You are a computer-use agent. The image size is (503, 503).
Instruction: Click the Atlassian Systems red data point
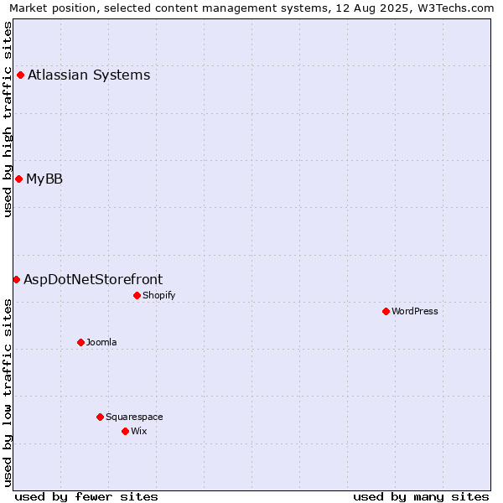click(20, 75)
